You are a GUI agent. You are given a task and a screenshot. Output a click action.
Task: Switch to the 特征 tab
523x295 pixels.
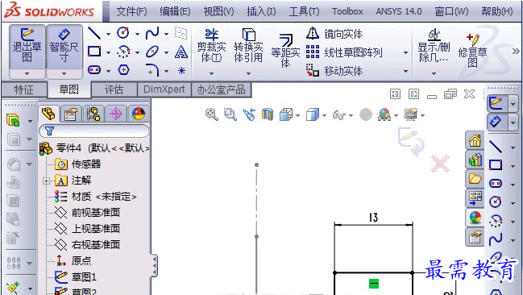[x=23, y=89]
